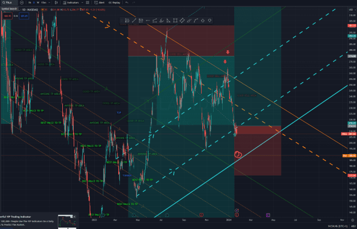This screenshot has width=357, height=229.
Task: Open the Indicators dialog
Action: [71, 2]
